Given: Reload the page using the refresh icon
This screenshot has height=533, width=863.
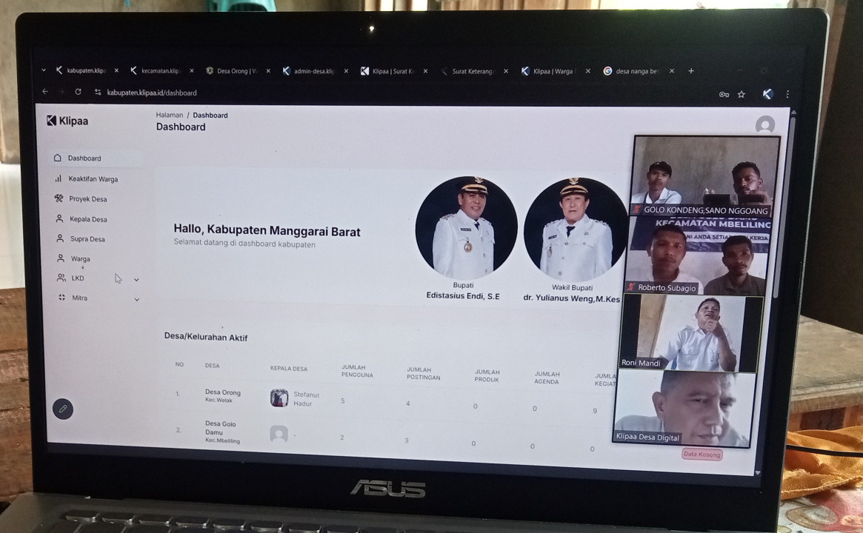Looking at the screenshot, I should (78, 93).
